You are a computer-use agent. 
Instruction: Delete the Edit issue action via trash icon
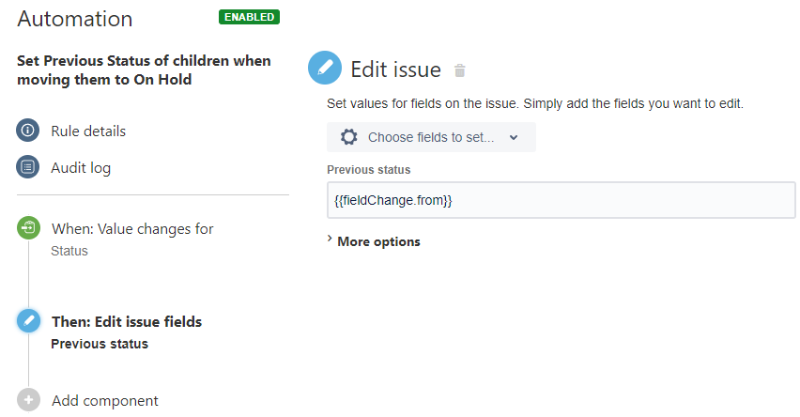(460, 70)
